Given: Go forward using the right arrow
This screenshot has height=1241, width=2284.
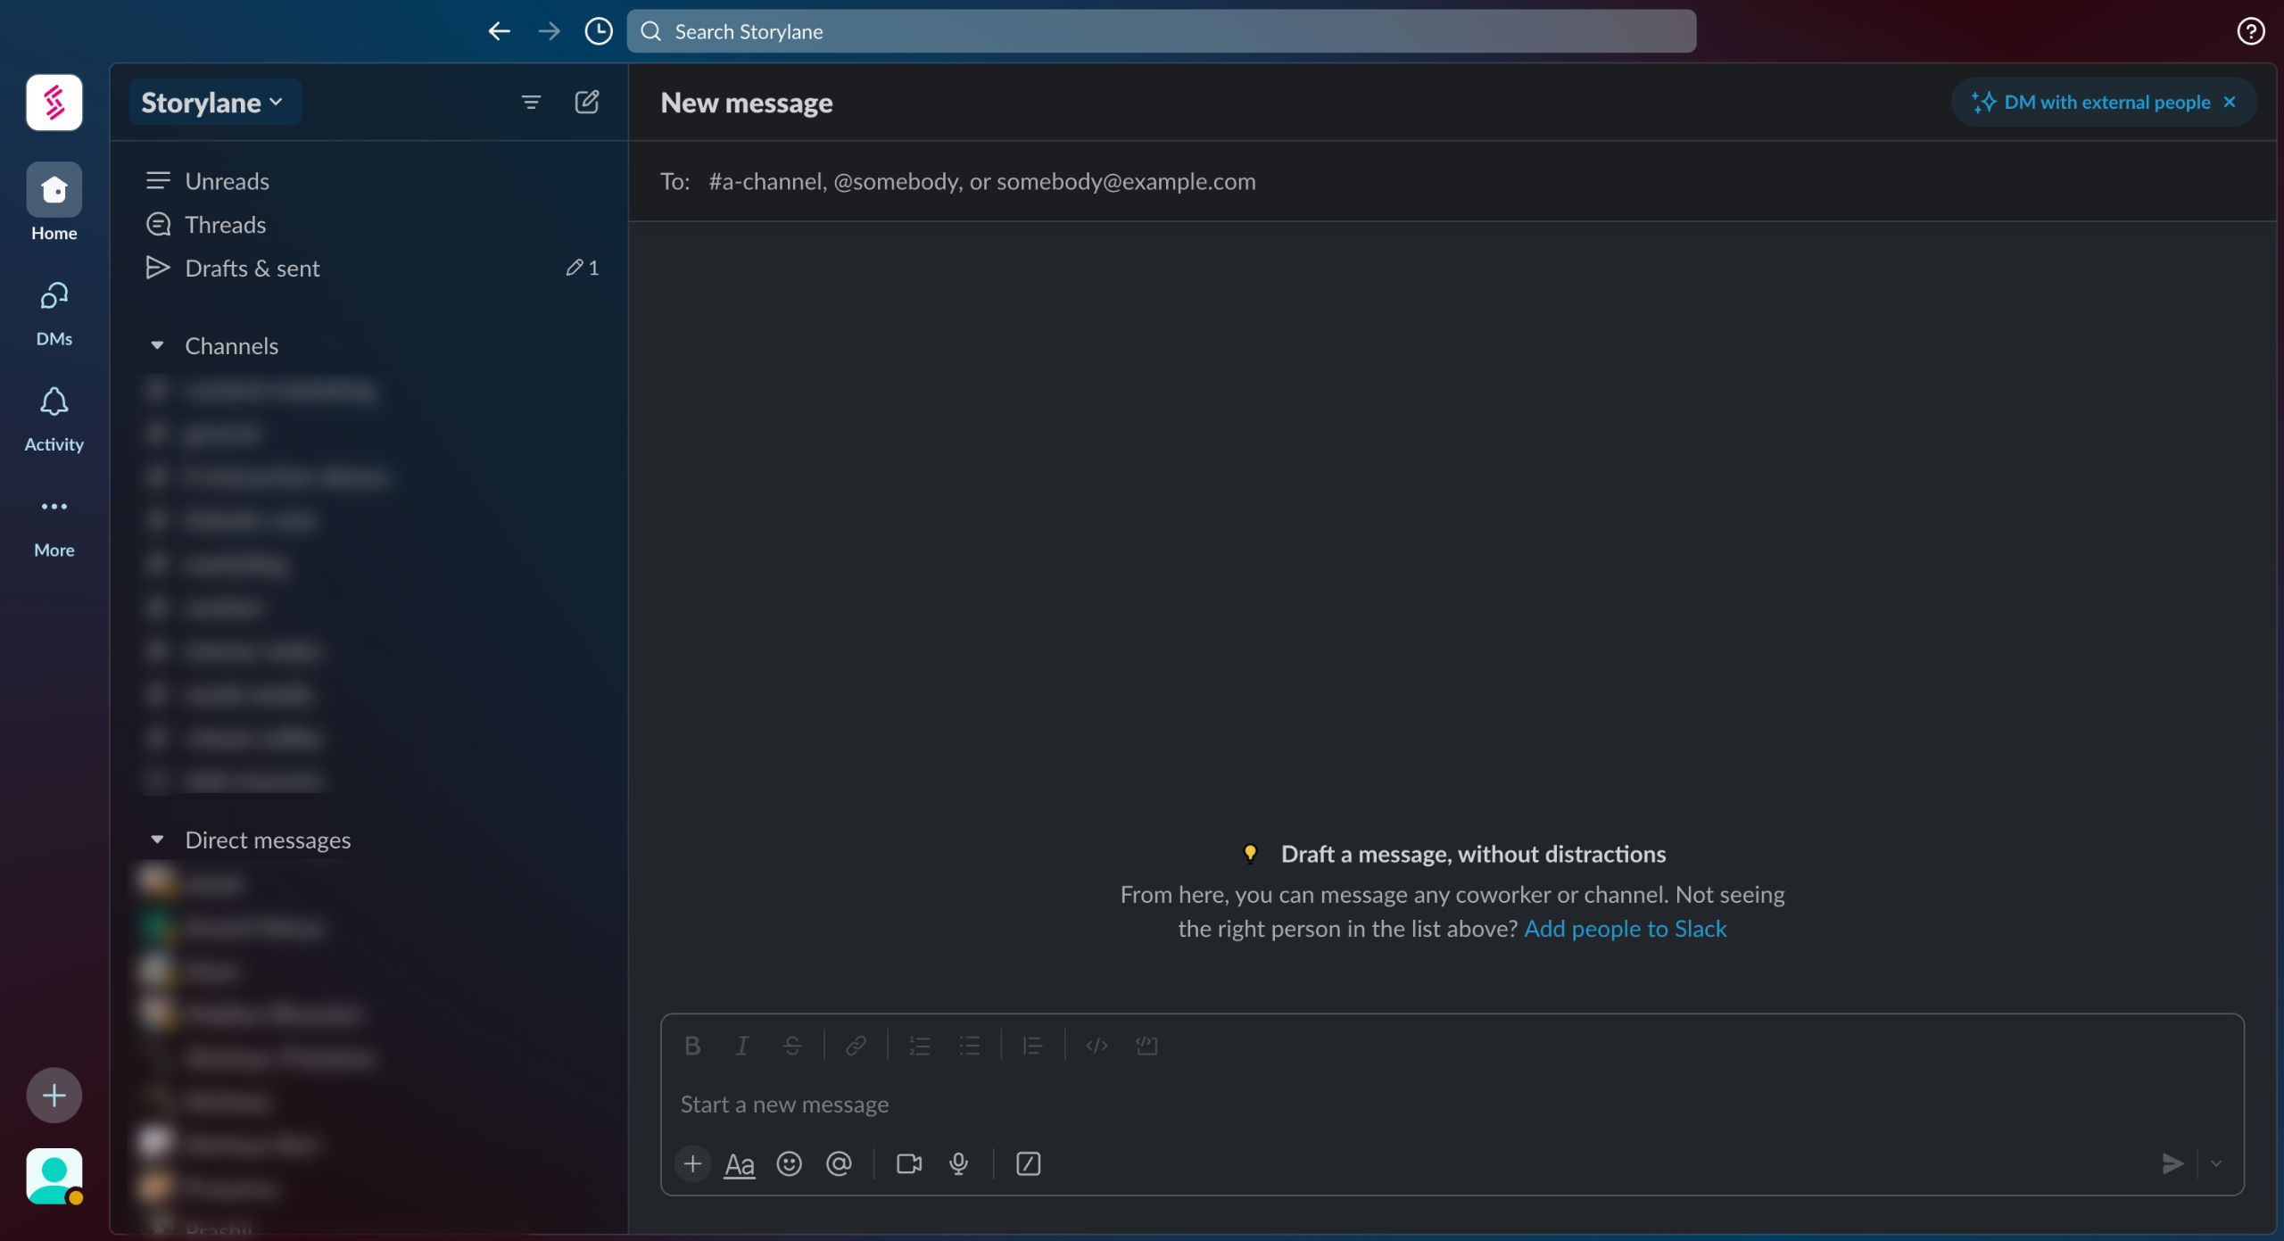Looking at the screenshot, I should point(549,32).
